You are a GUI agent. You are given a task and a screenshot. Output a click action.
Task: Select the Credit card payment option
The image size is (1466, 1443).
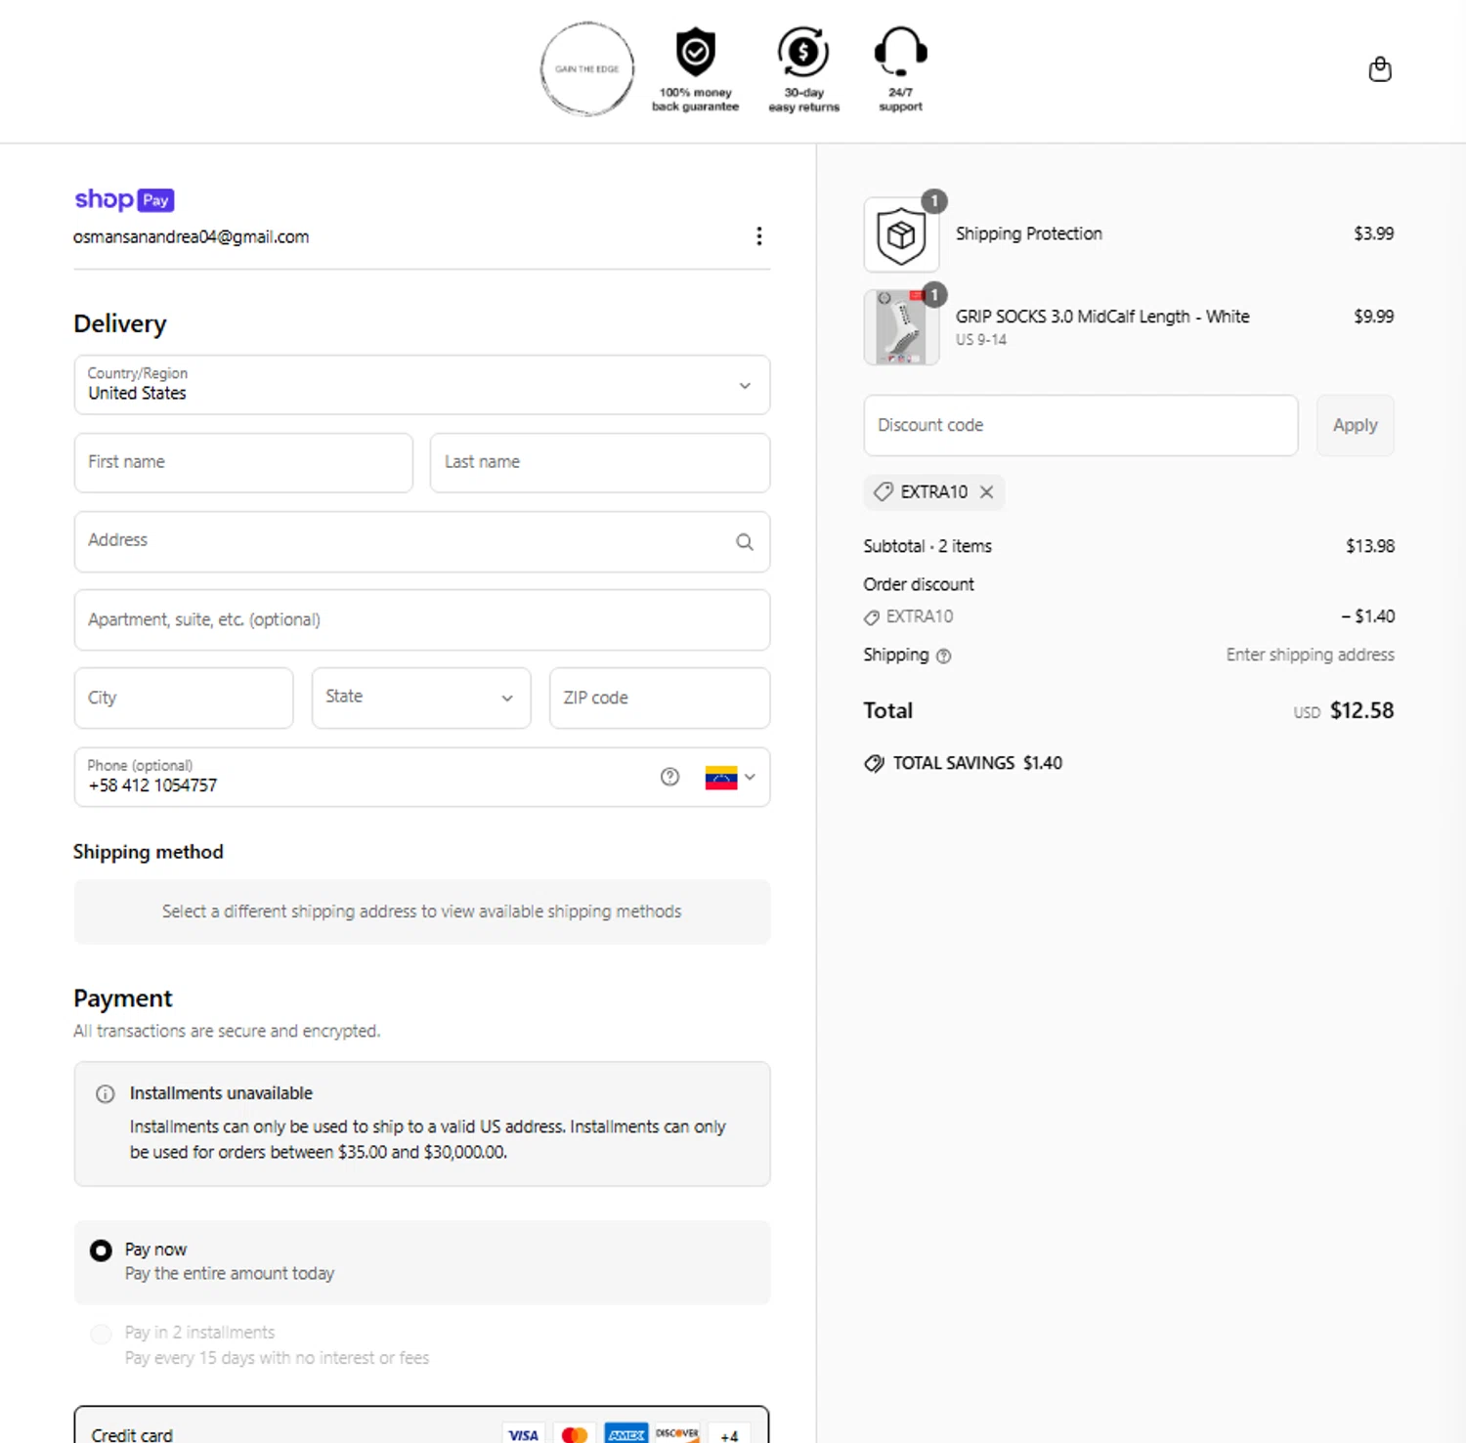[422, 1425]
